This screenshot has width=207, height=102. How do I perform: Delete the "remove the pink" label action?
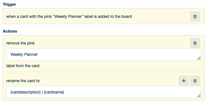pos(195,43)
